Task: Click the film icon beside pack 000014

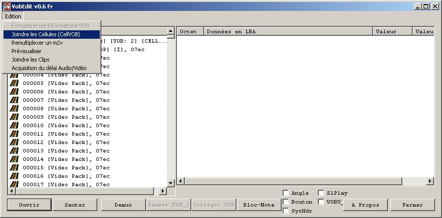Action: coord(14,159)
